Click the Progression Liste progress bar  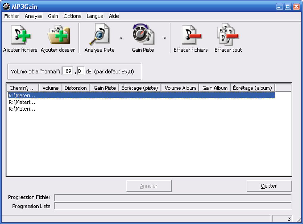point(173,206)
